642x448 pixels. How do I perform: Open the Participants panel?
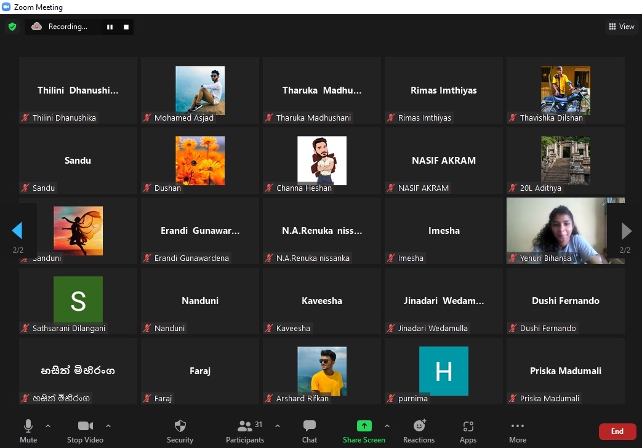[x=245, y=431]
